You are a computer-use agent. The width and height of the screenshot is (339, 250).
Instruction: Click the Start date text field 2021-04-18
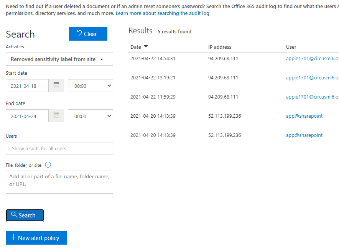click(x=27, y=86)
